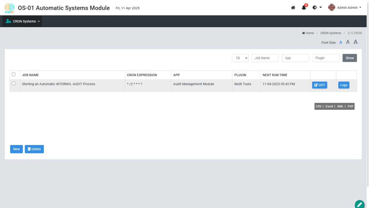This screenshot has height=208, width=369.
Task: Click the theme contrast icon
Action: tap(315, 8)
